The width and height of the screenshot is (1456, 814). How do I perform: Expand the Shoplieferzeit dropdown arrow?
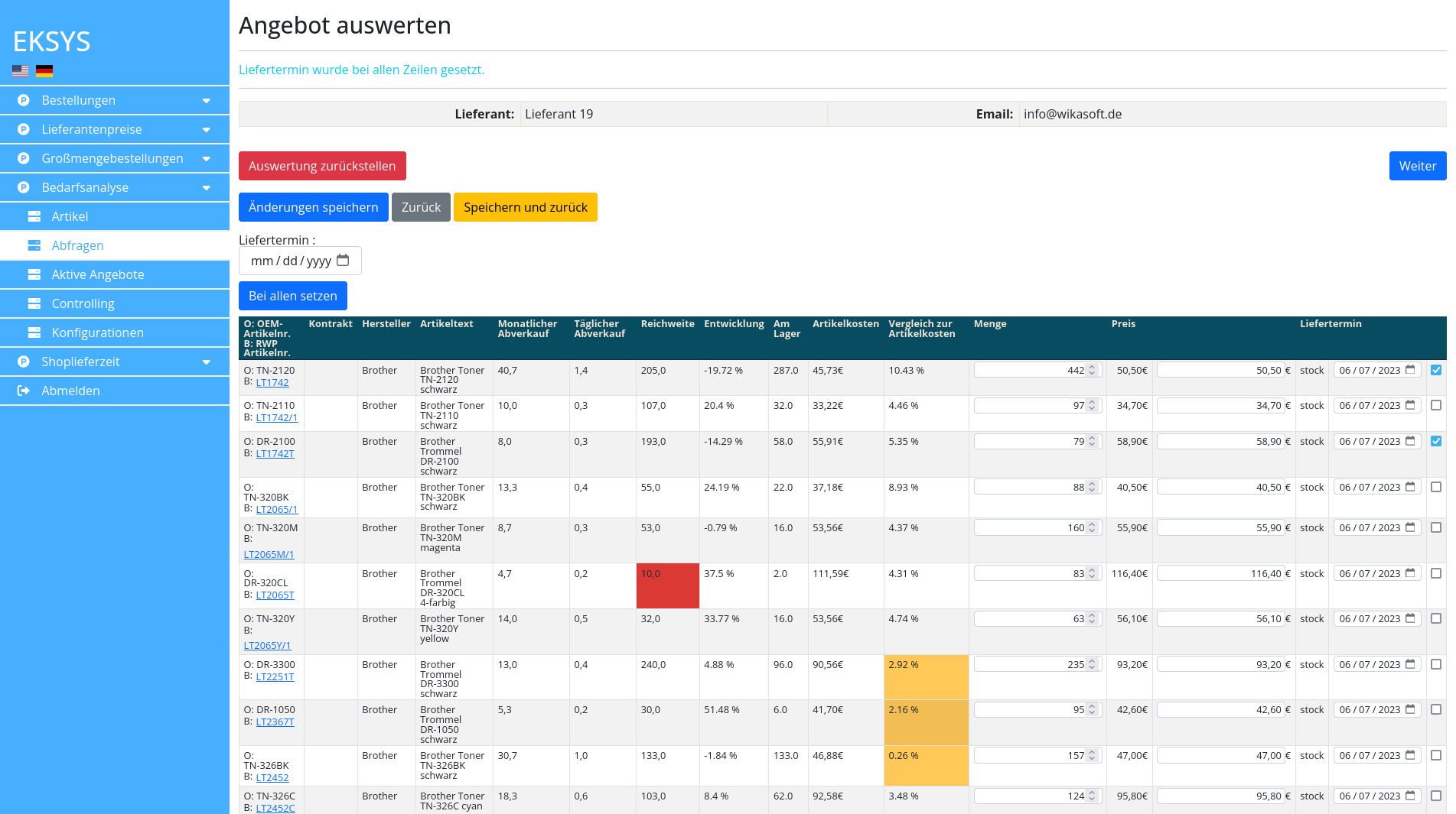click(206, 362)
